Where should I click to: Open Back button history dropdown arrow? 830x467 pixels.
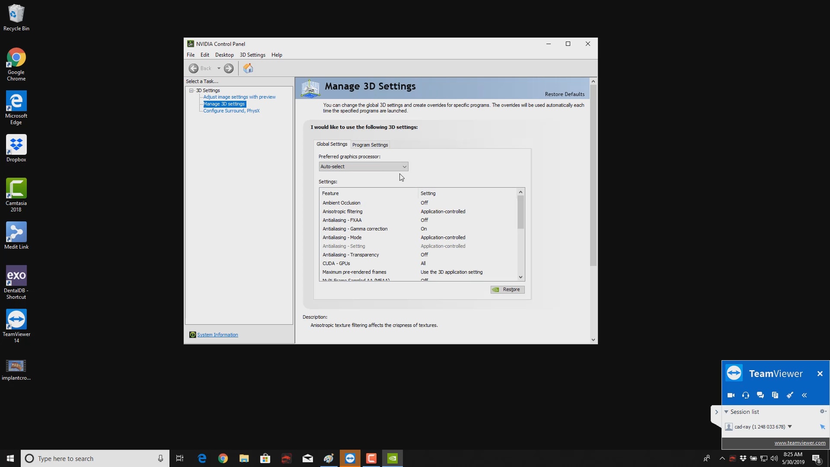219,68
